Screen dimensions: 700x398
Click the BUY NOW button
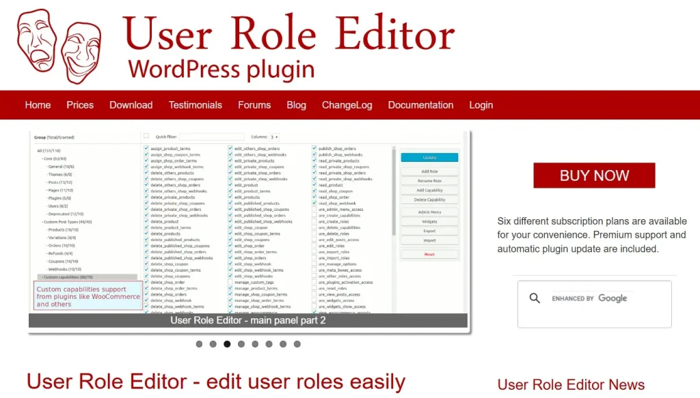(594, 175)
